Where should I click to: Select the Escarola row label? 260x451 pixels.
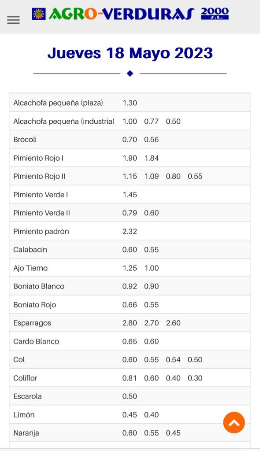tap(28, 396)
